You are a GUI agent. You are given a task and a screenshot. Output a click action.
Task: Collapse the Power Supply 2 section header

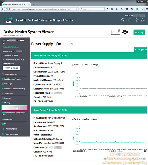(89, 110)
